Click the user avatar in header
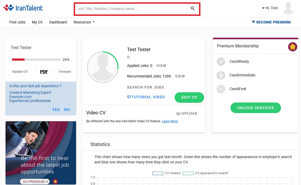 [288, 8]
